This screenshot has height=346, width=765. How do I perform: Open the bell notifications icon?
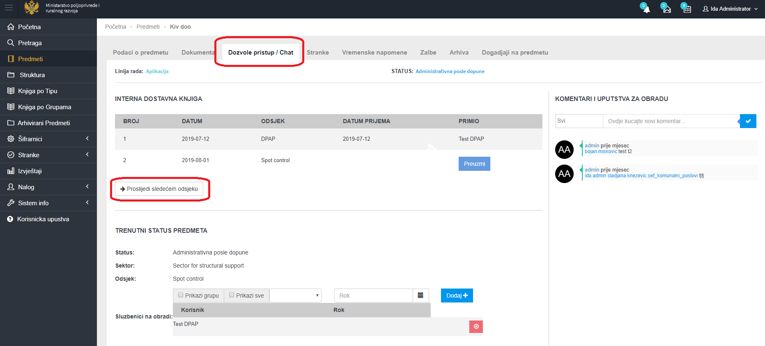coord(646,9)
